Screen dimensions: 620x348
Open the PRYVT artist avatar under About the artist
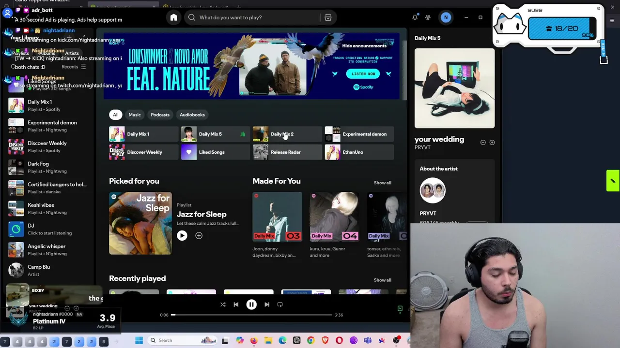coord(432,190)
